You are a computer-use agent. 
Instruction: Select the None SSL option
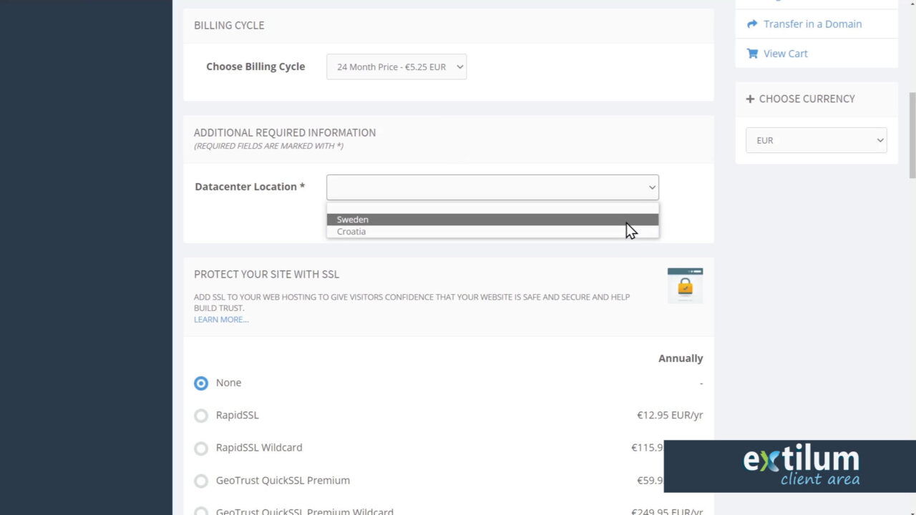click(x=201, y=383)
